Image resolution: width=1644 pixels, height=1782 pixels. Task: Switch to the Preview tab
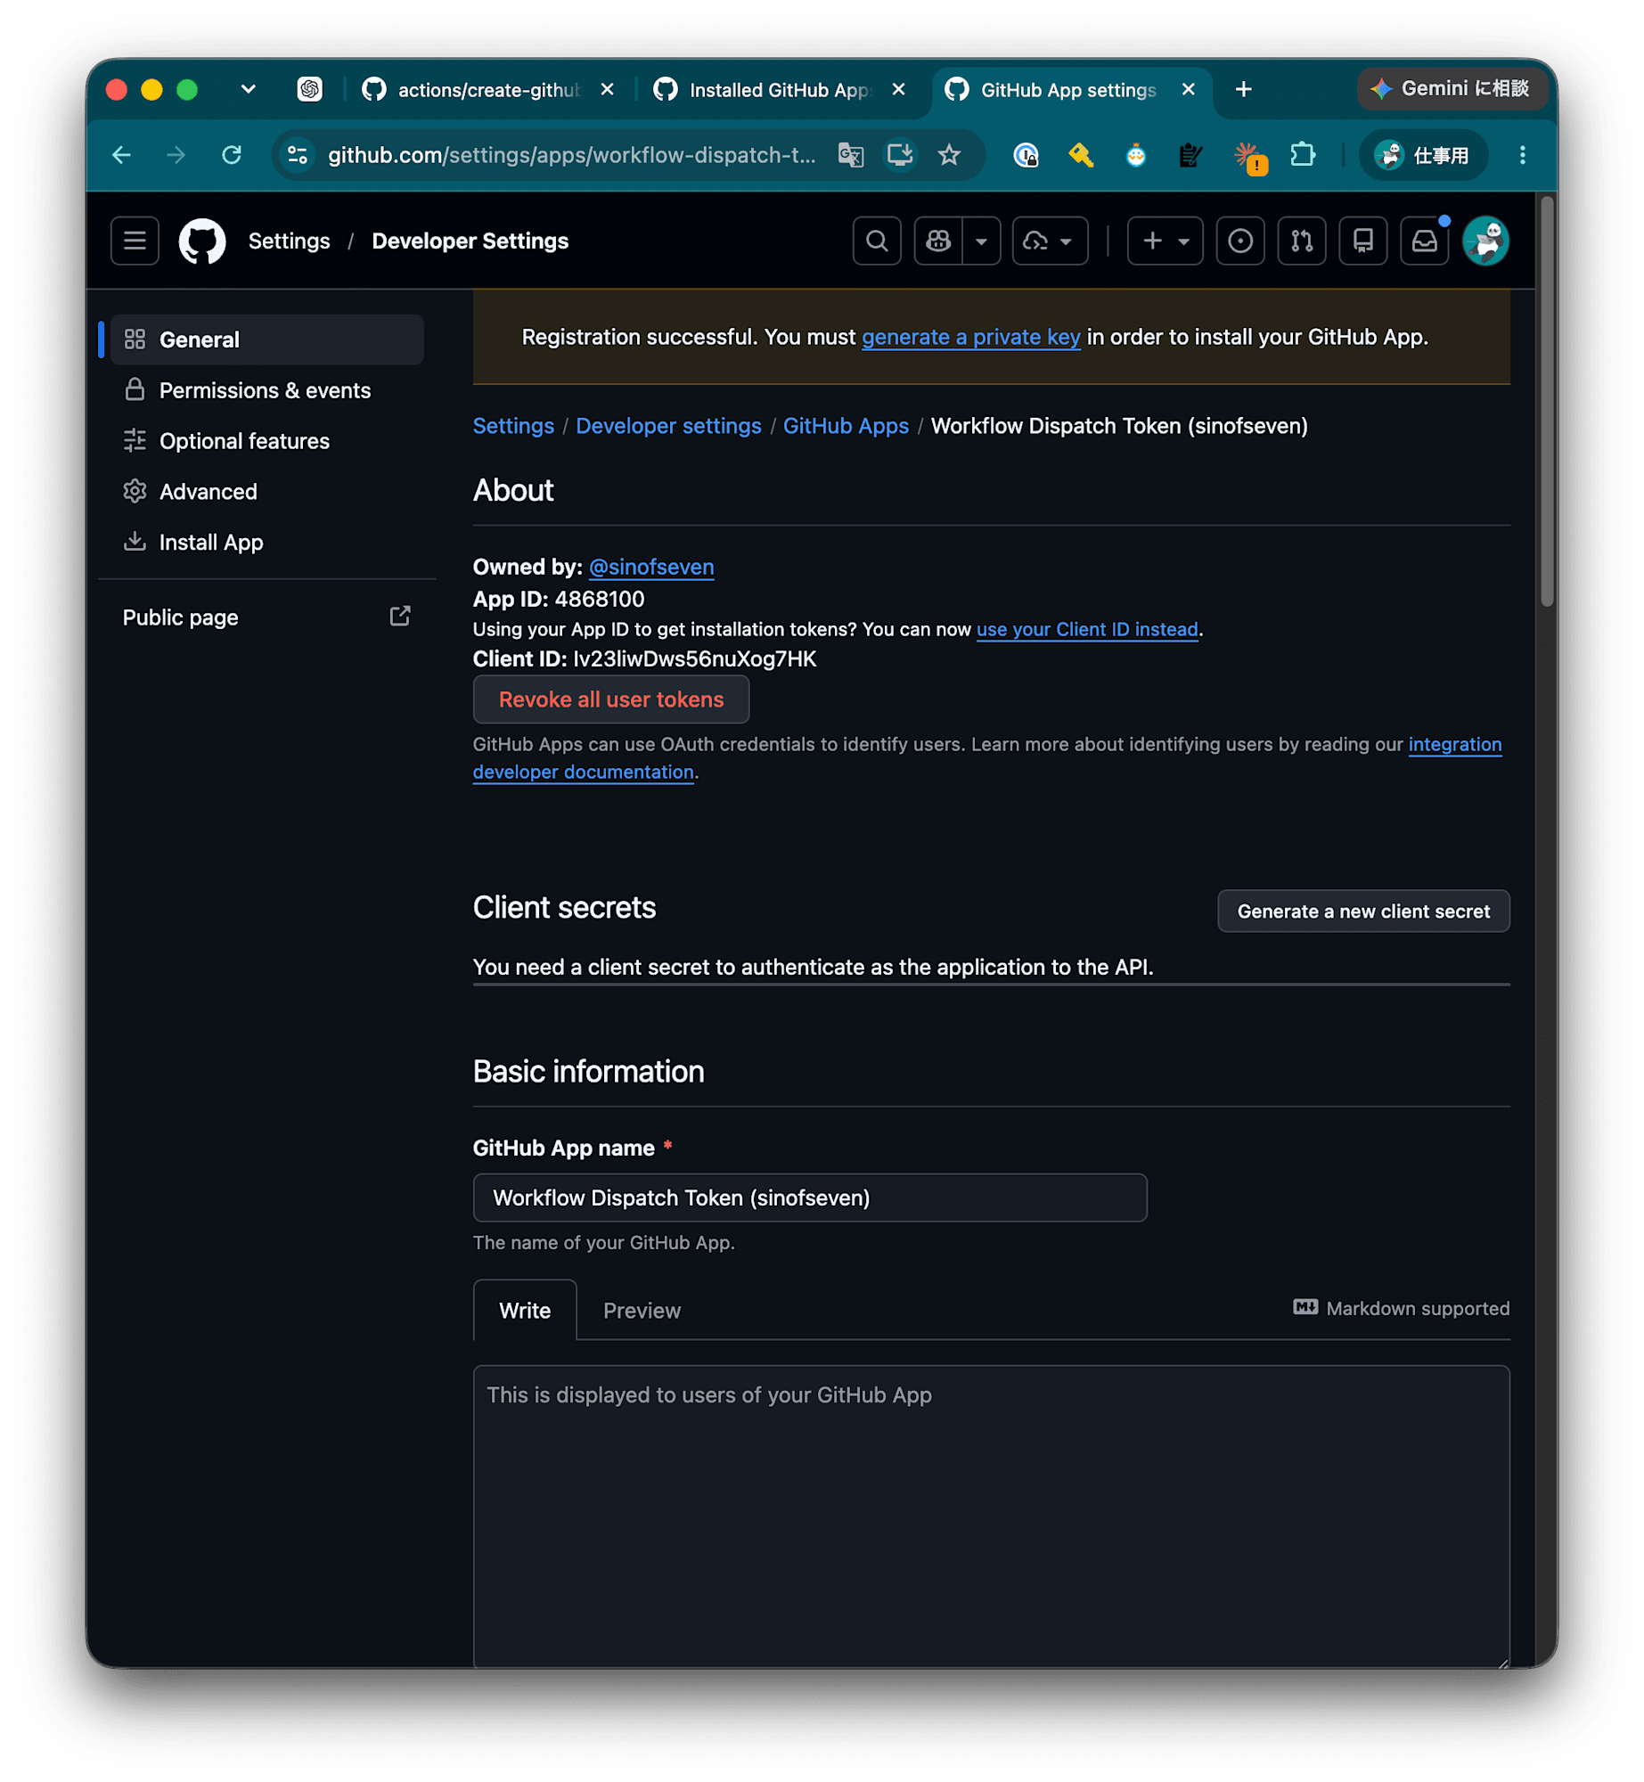pyautogui.click(x=641, y=1310)
